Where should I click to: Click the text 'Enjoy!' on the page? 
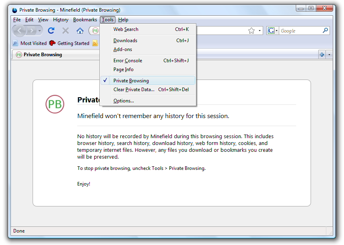84,184
